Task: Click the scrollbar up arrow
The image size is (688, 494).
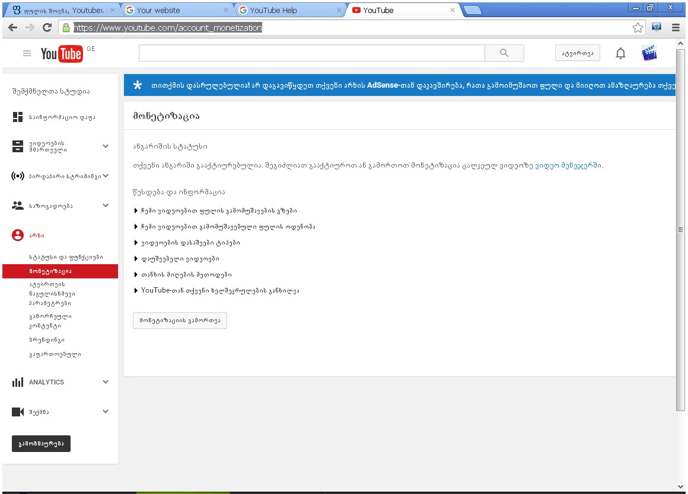Action: [x=680, y=43]
